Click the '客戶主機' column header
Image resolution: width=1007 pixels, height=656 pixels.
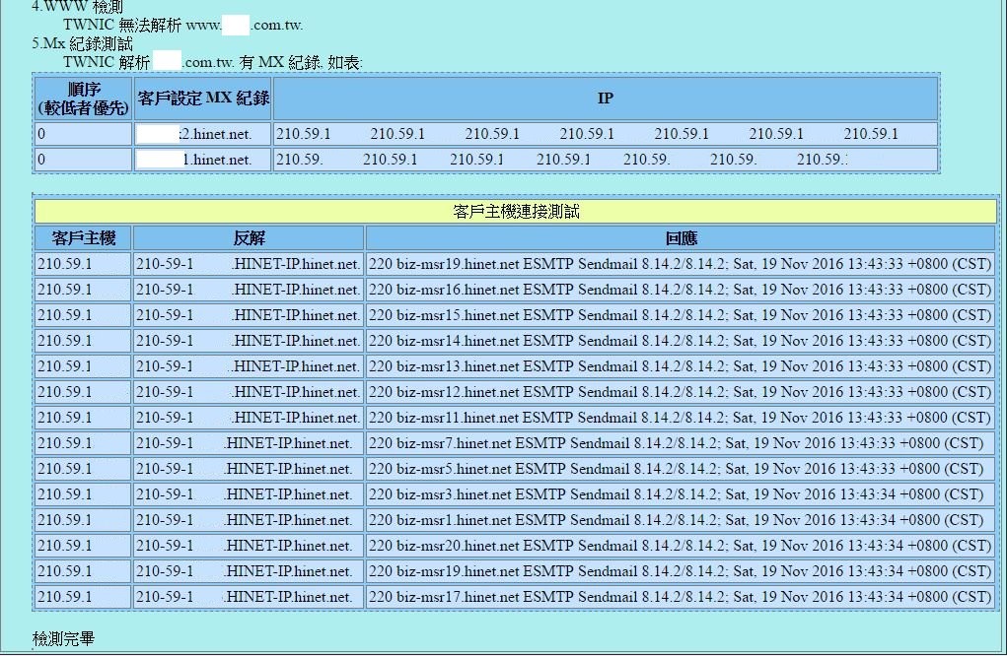click(84, 238)
